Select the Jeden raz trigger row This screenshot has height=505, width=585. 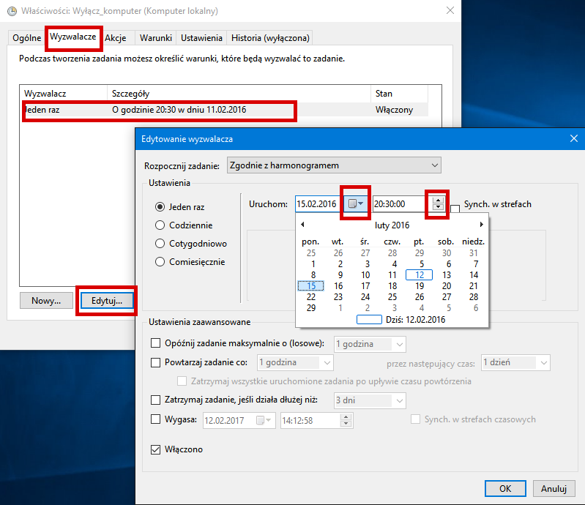pyautogui.click(x=158, y=110)
